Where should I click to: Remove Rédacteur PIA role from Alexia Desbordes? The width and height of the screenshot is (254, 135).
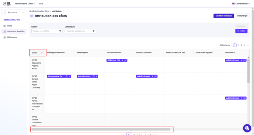[x=126, y=60]
